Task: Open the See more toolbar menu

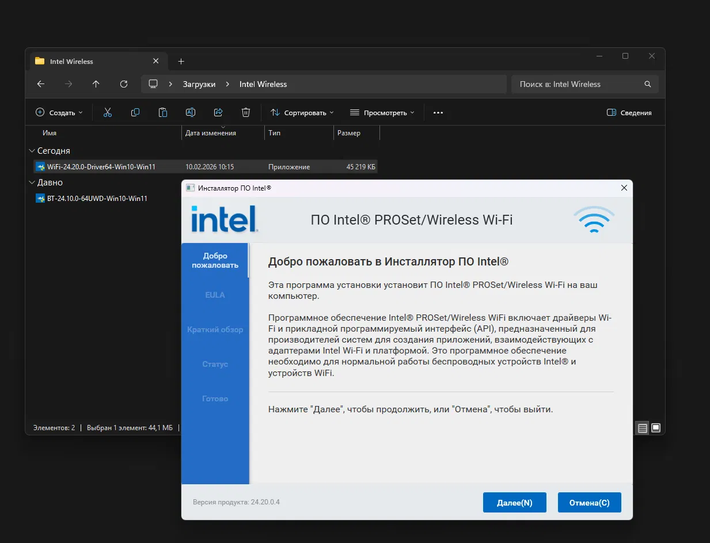Action: [x=438, y=112]
